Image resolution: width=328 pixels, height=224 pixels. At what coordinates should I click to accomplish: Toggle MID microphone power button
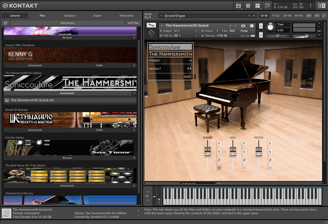(x=244, y=168)
